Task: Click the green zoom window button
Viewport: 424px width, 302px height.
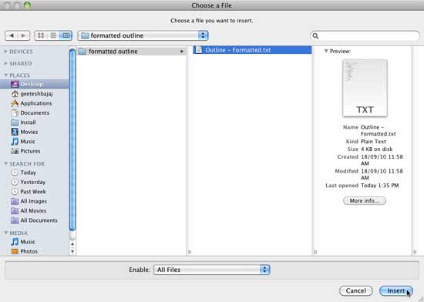Action: point(27,5)
